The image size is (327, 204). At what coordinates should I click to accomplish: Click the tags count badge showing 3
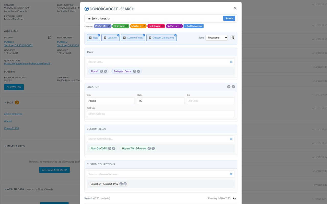click(x=17, y=103)
